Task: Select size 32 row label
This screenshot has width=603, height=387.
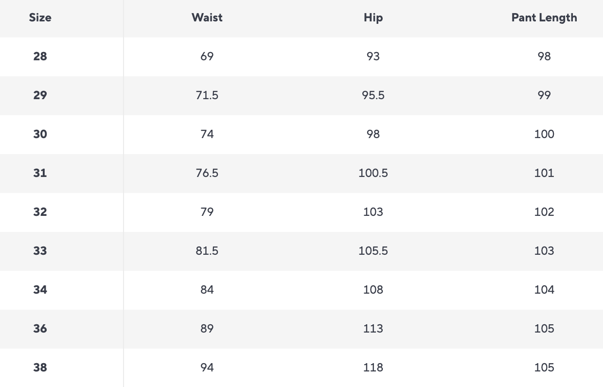Action: point(40,212)
